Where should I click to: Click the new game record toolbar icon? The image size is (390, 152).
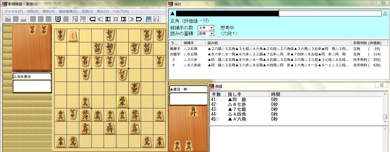point(8,19)
